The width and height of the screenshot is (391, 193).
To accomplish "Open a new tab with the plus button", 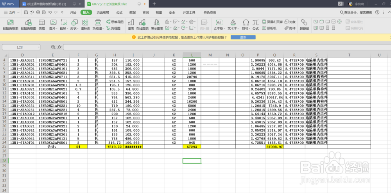I will pyautogui.click(x=154, y=4).
